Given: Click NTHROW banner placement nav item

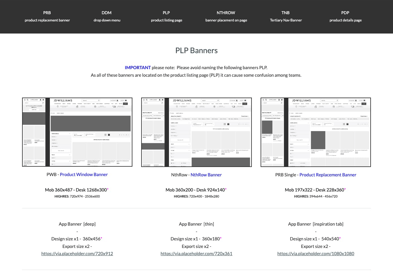Looking at the screenshot, I should pos(226,17).
